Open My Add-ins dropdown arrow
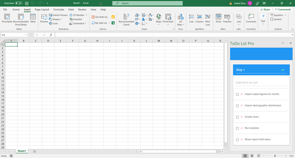Viewport: 295px width, 158px height. point(109,23)
